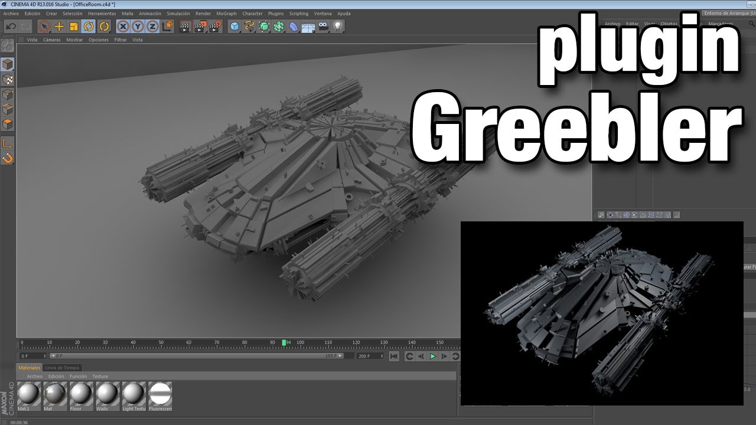Switch to Edges mode icon
Screen dimensions: 756x425
pyautogui.click(x=8, y=109)
